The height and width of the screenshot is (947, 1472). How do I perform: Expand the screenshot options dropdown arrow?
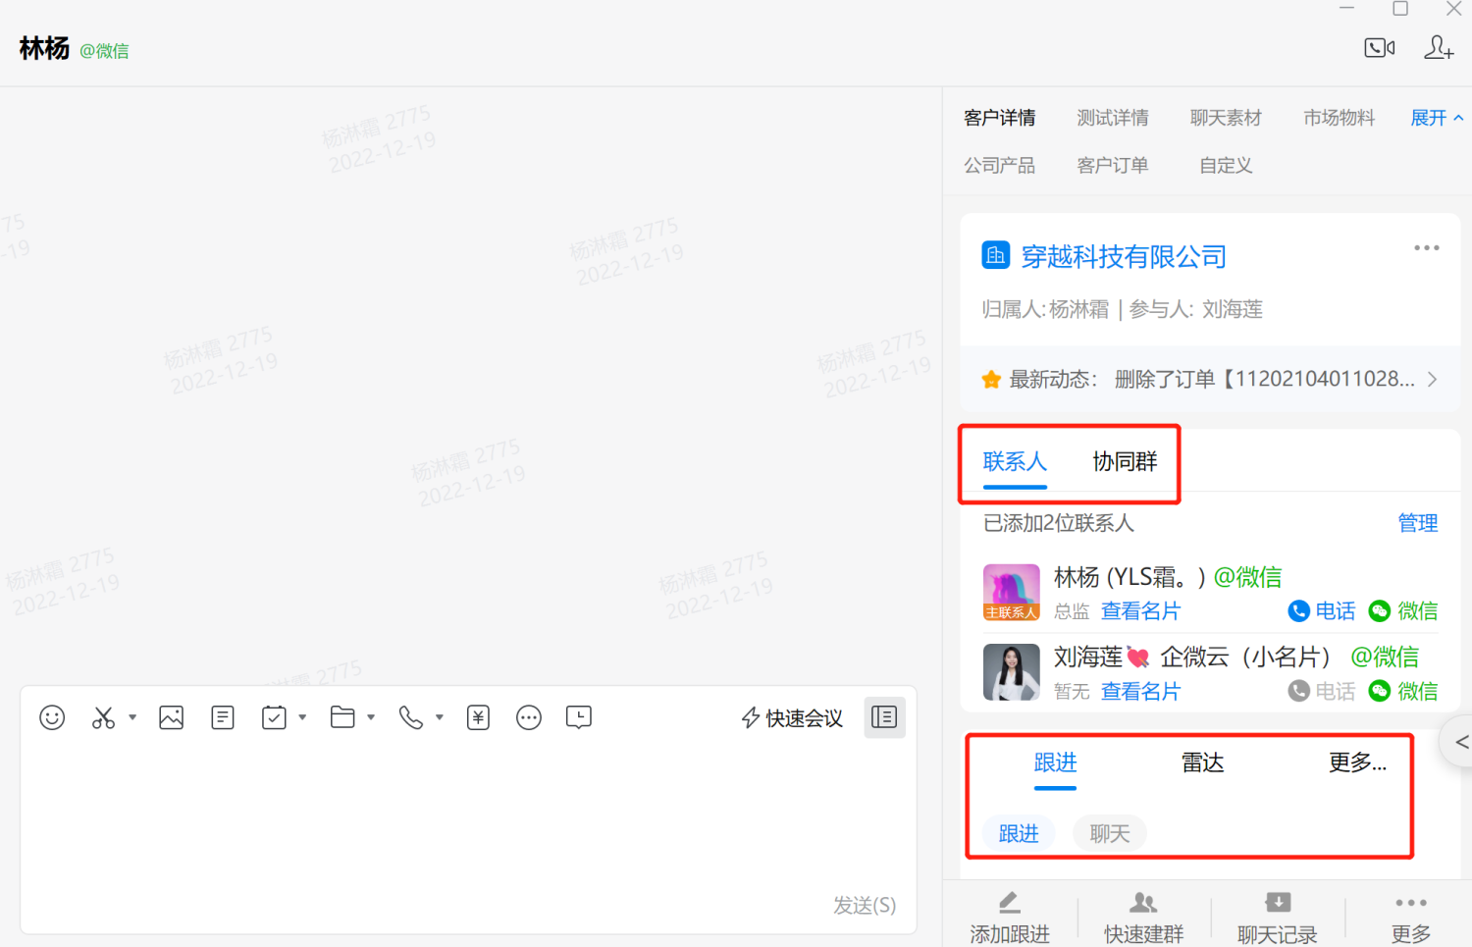132,717
